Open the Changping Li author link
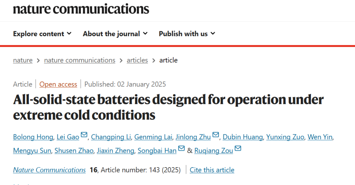This screenshot has width=355, height=185. [111, 137]
